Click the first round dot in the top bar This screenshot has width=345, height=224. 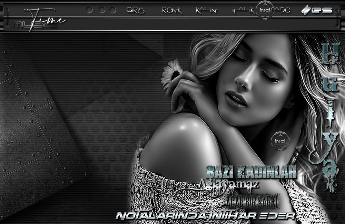89,10
